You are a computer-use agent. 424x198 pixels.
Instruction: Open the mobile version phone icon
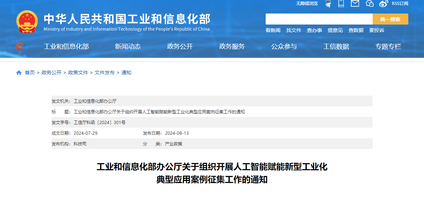[x=341, y=4]
